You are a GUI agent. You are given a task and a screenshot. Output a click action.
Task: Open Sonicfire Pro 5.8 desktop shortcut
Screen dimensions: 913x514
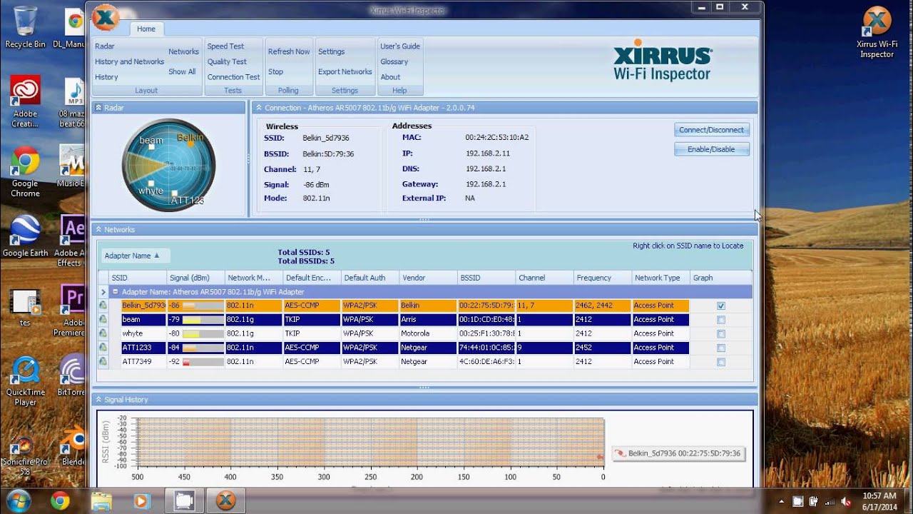coord(25,454)
